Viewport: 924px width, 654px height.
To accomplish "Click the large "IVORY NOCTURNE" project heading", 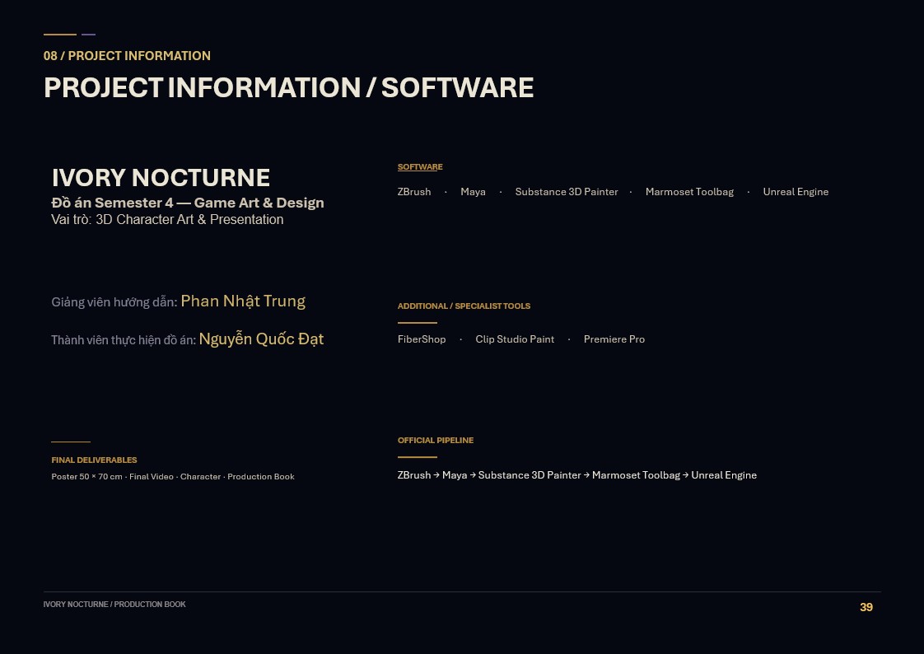I will pos(161,177).
